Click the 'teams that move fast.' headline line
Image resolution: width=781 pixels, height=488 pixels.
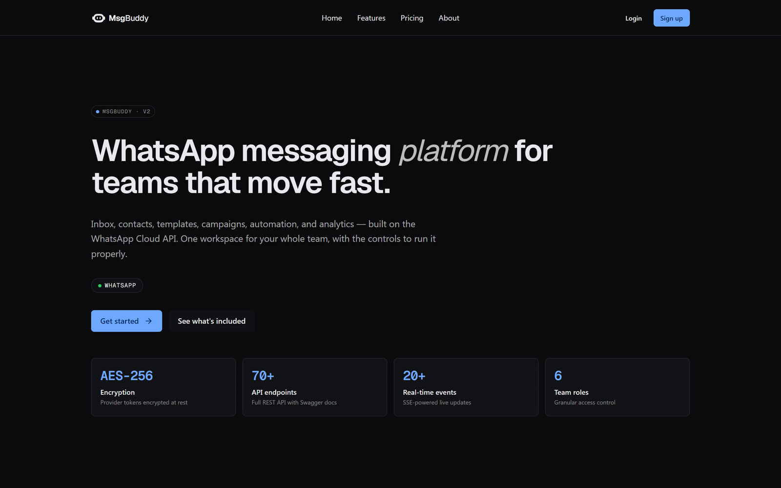(242, 183)
